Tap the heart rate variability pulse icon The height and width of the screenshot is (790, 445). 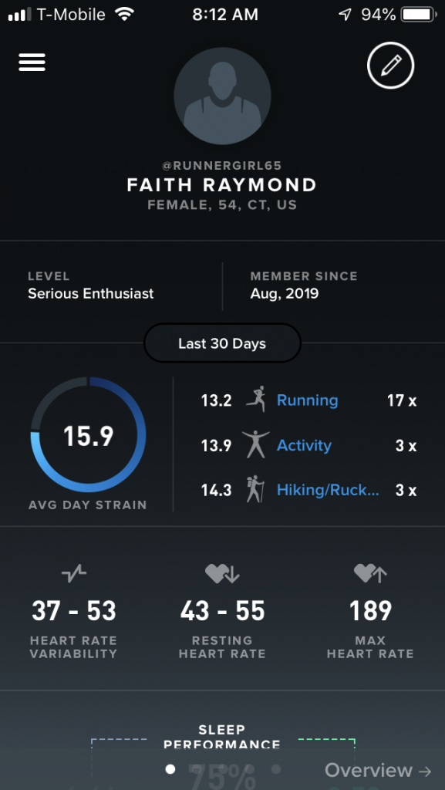click(x=74, y=573)
